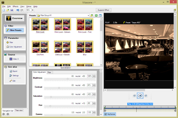Screen dimensions: 178x118
Task: Redo the last undone action
Action: tap(22, 10)
